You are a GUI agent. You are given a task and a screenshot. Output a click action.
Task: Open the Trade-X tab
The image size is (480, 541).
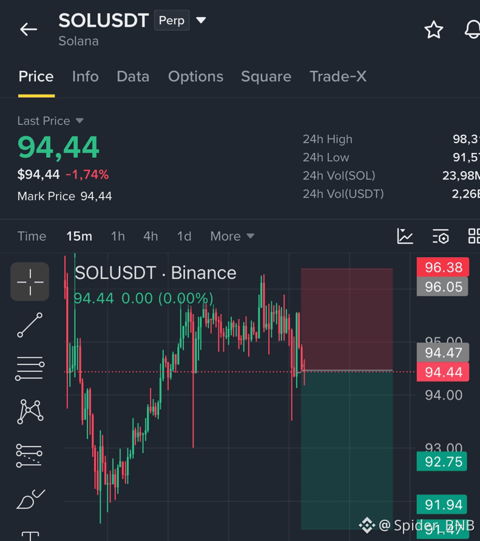(x=338, y=76)
